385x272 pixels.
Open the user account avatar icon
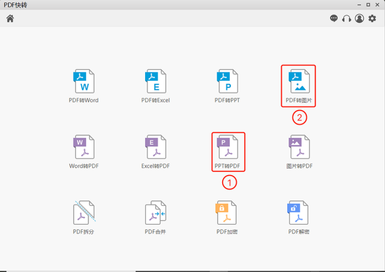(x=360, y=18)
